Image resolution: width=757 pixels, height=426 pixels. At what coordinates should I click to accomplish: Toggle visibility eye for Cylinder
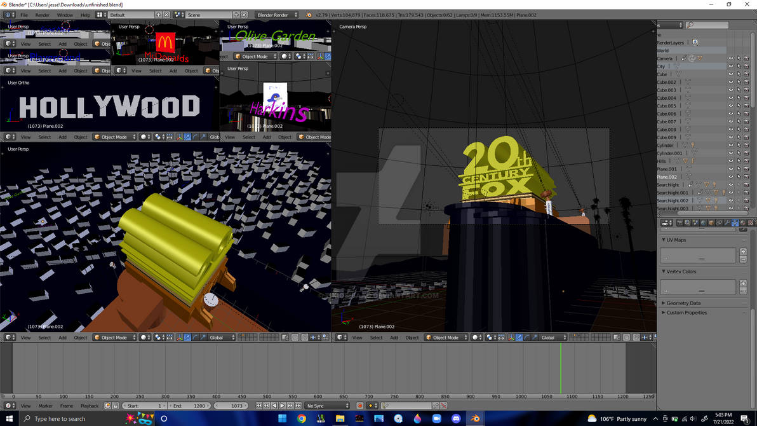[730, 145]
